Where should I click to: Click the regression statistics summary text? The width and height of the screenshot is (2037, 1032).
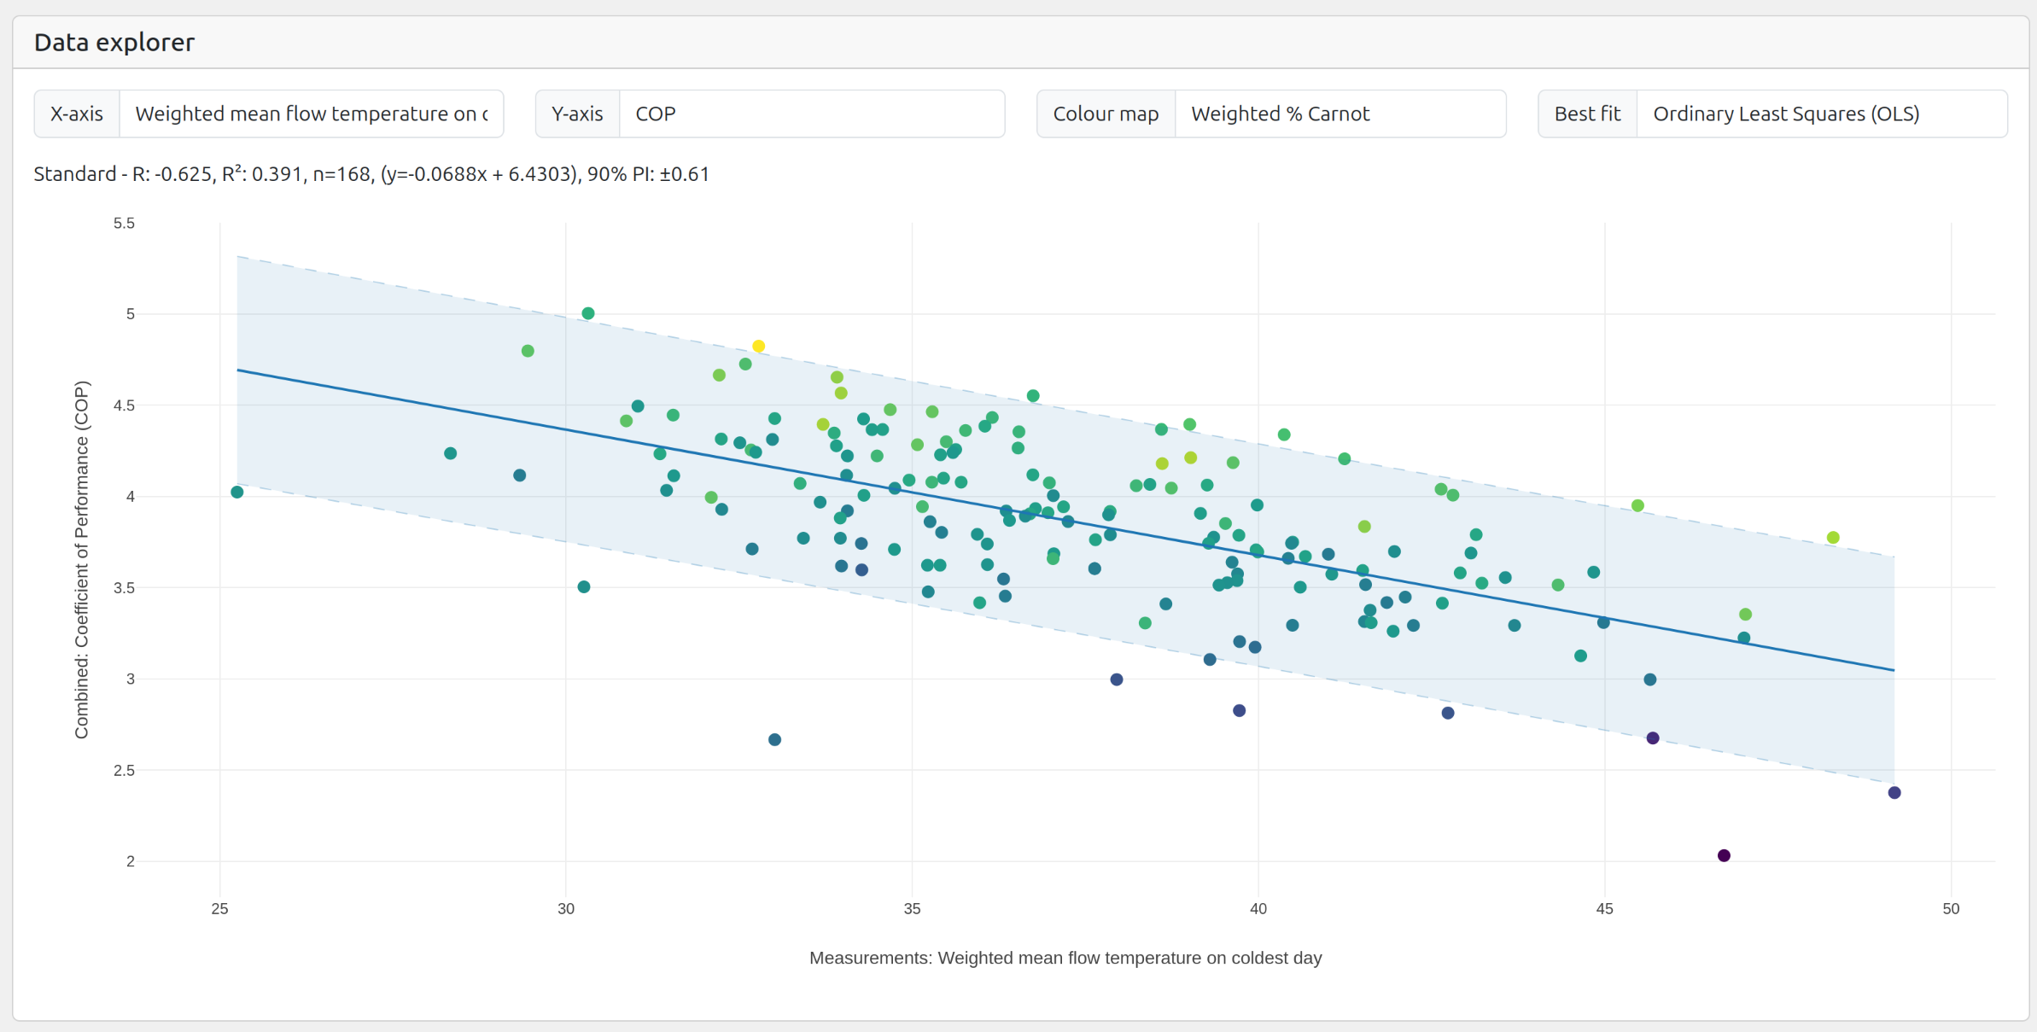coord(371,174)
